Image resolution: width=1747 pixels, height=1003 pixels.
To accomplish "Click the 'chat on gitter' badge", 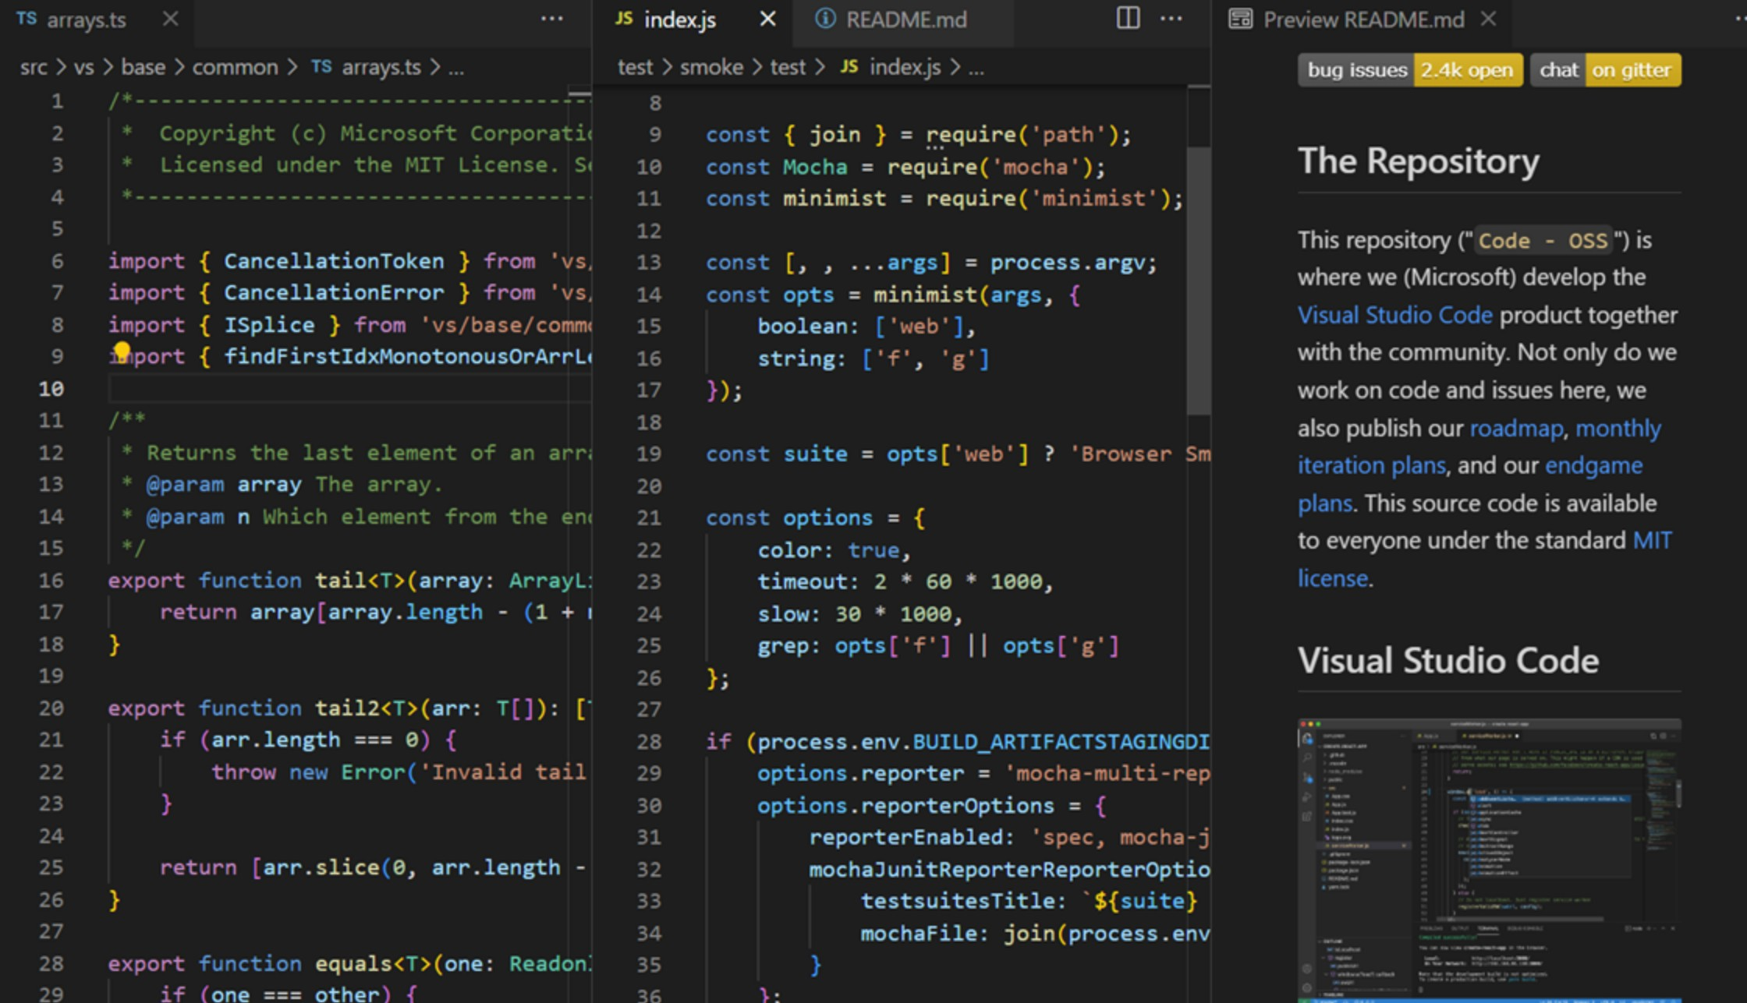I will point(1606,70).
